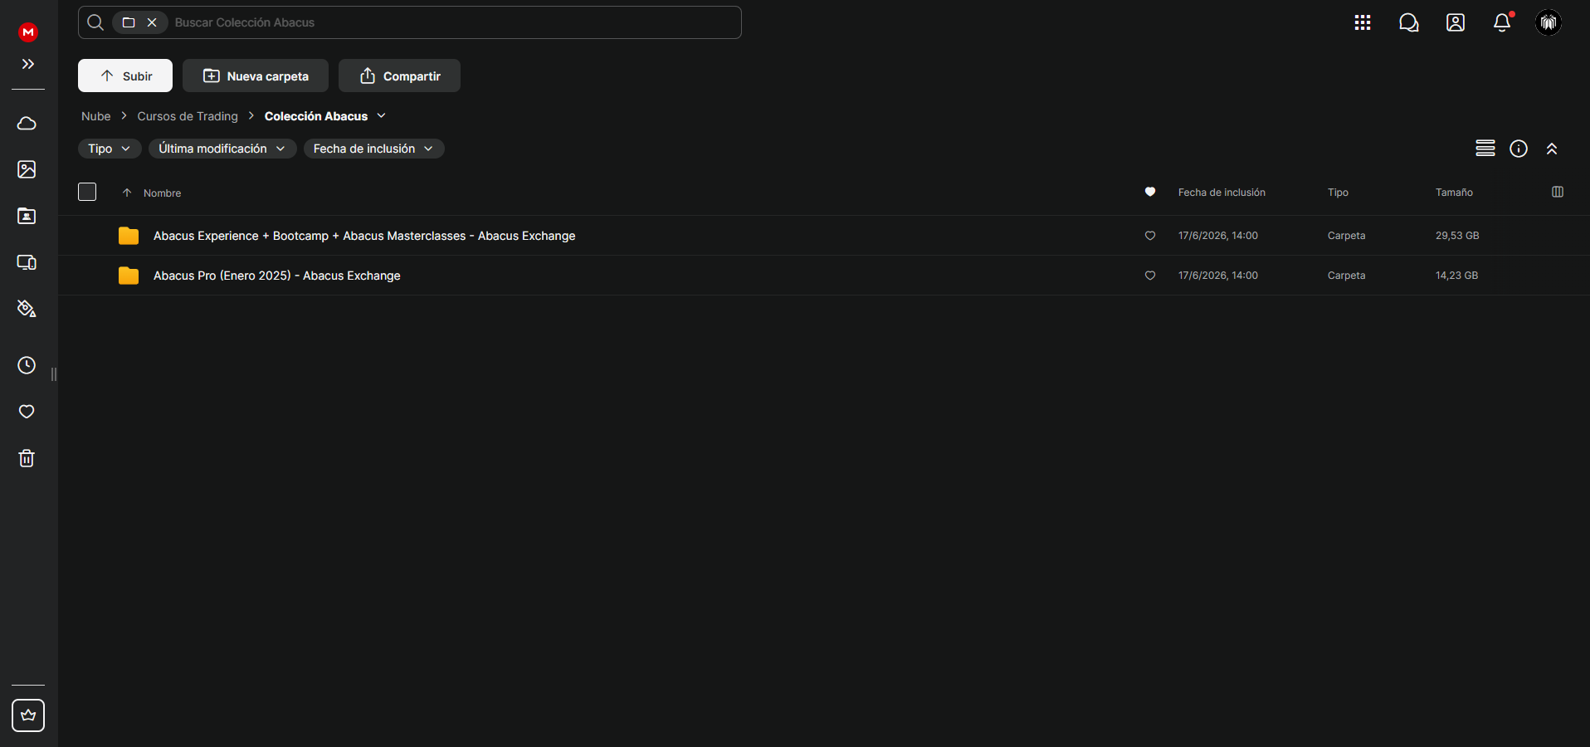The width and height of the screenshot is (1590, 747).
Task: Open Favourites heart icon in sidebar
Action: [x=27, y=412]
